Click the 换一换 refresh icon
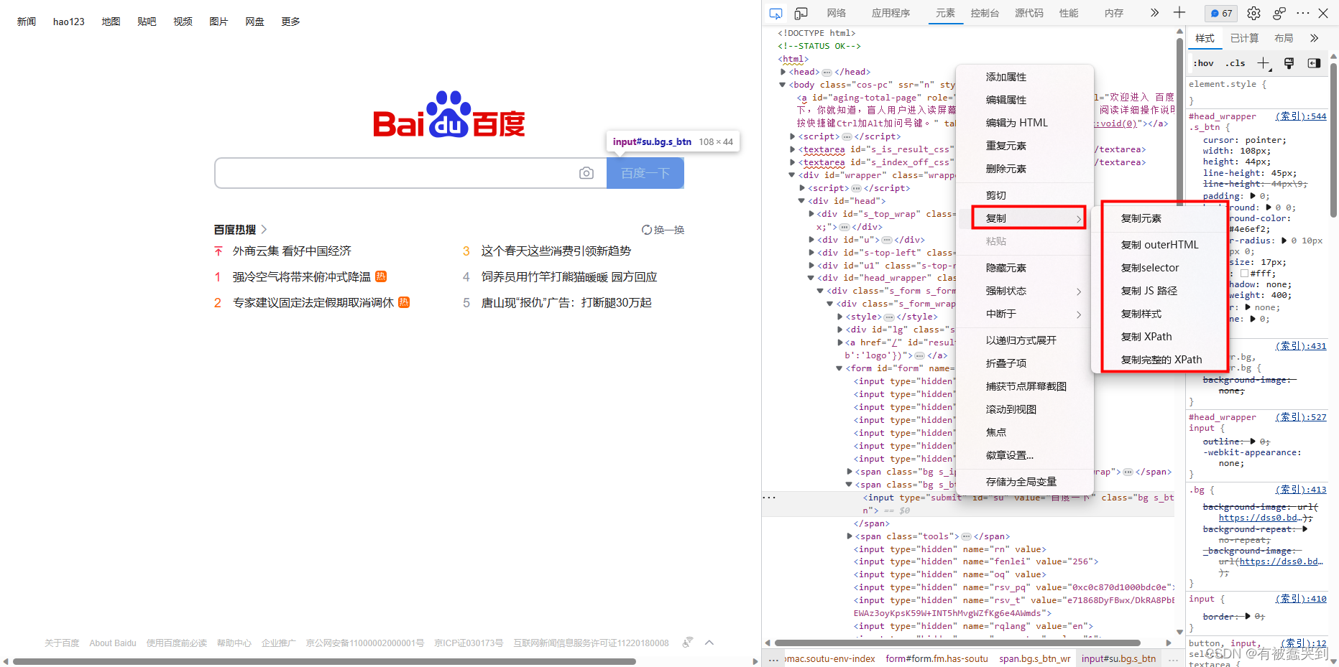The height and width of the screenshot is (667, 1339). click(x=647, y=230)
